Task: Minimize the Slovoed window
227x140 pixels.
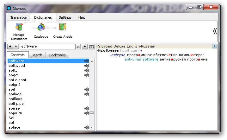Action: [191, 7]
